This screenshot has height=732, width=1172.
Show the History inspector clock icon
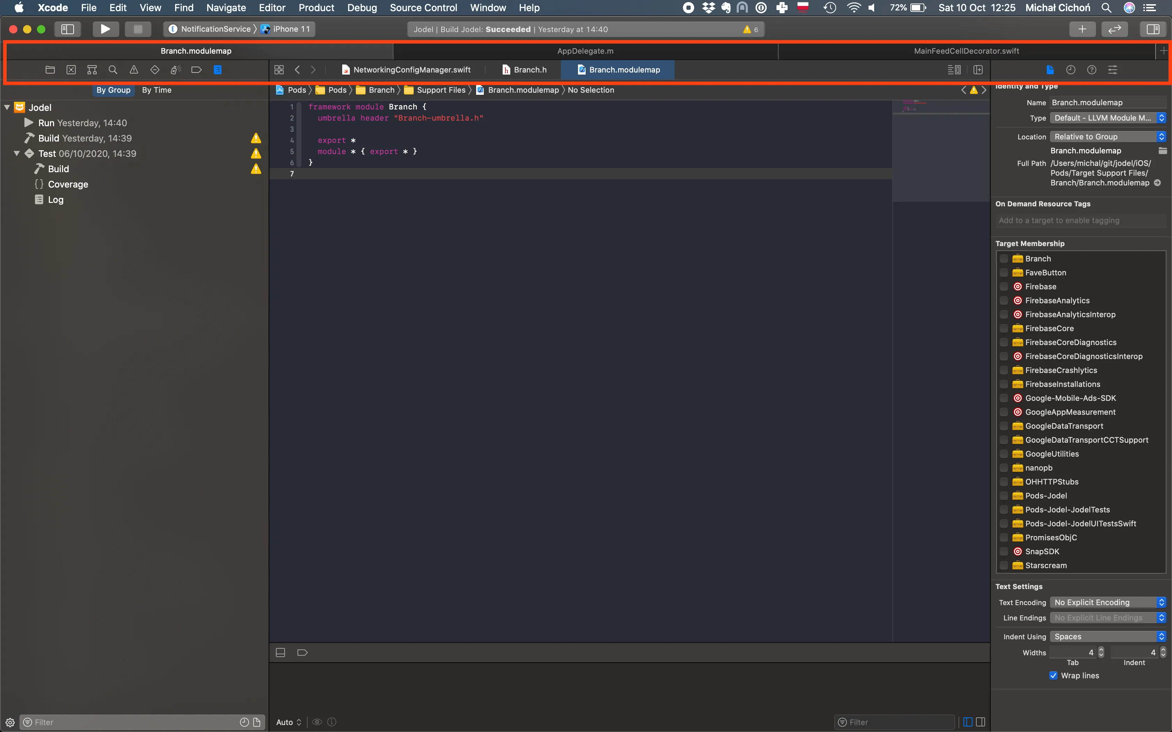pyautogui.click(x=1071, y=70)
